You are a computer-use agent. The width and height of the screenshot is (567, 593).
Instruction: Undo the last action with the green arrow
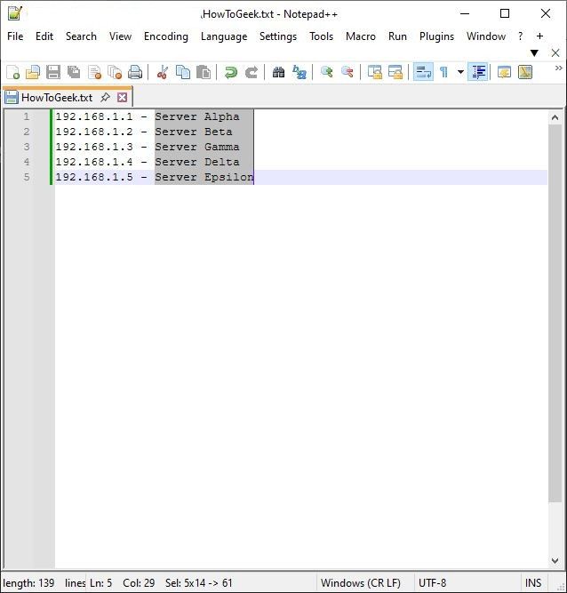tap(230, 72)
